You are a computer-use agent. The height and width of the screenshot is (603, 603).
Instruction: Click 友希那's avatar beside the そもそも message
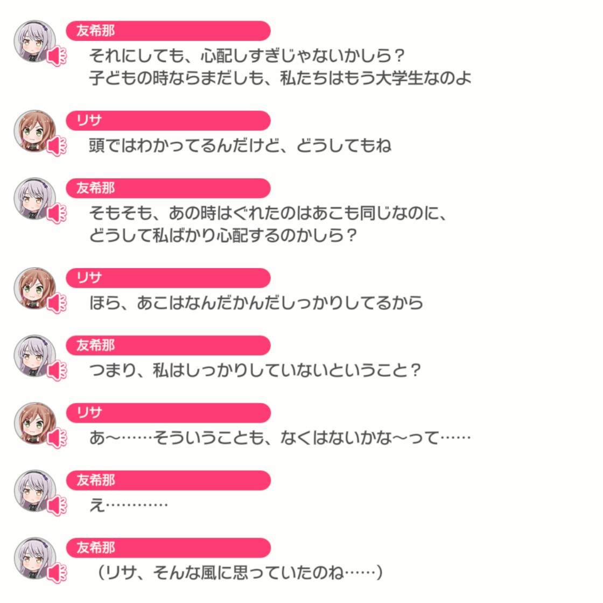[x=34, y=199]
